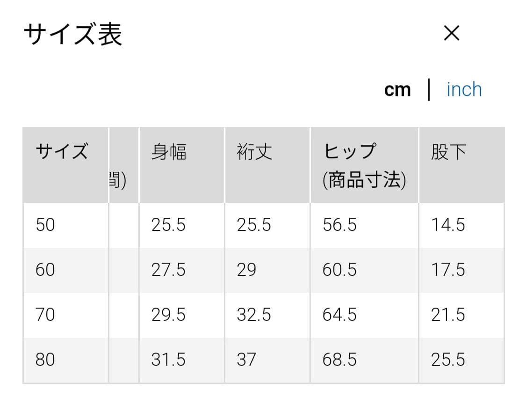Click the 裄丈 column header
This screenshot has height=413, width=505.
(267, 165)
